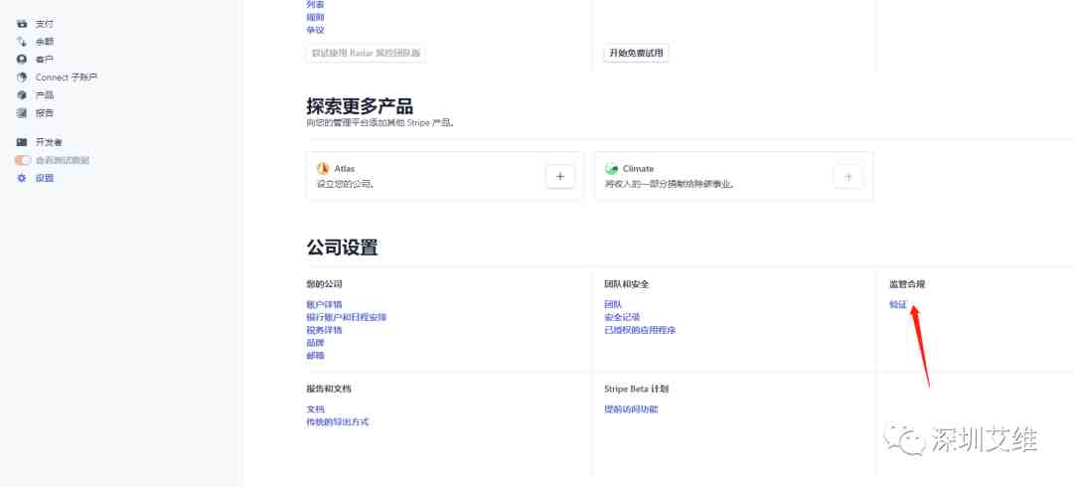Click the Climate card title text
The image size is (1073, 487).
point(638,169)
